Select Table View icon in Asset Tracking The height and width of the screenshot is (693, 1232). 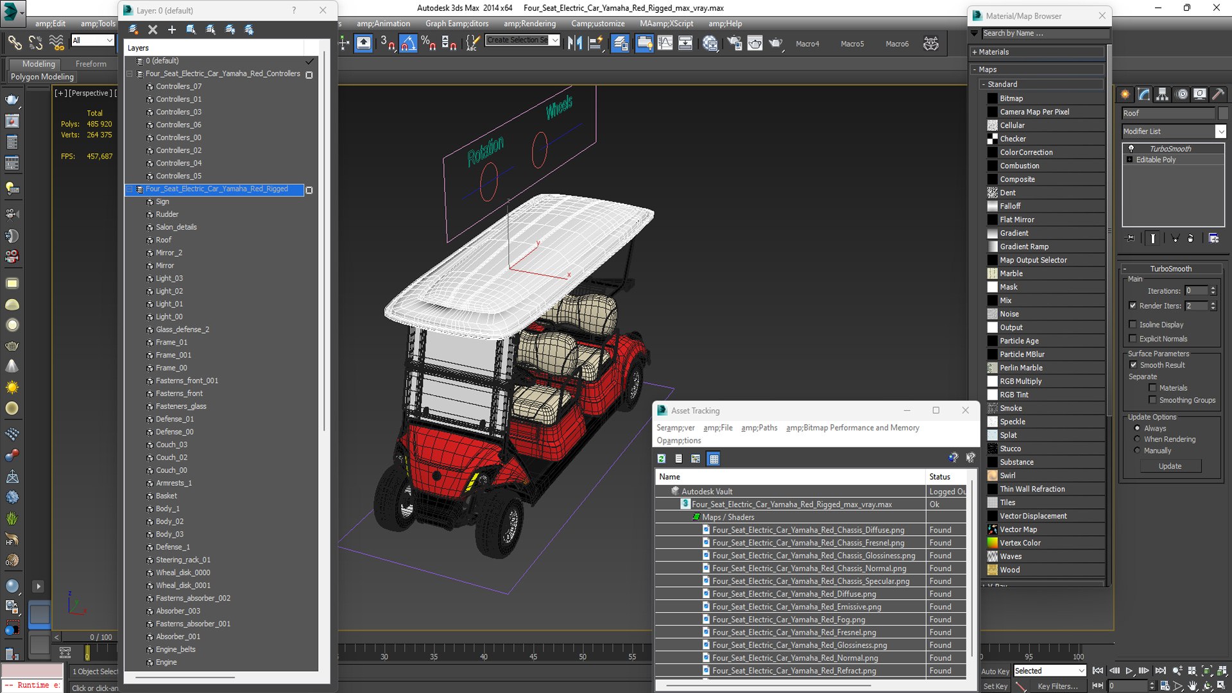click(714, 458)
